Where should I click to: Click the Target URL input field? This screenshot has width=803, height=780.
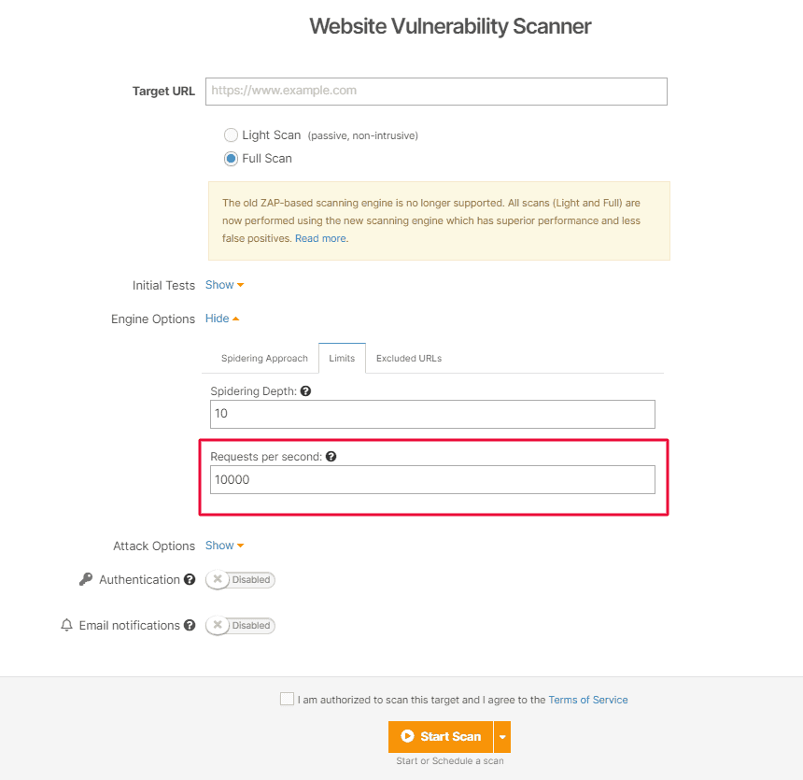436,92
